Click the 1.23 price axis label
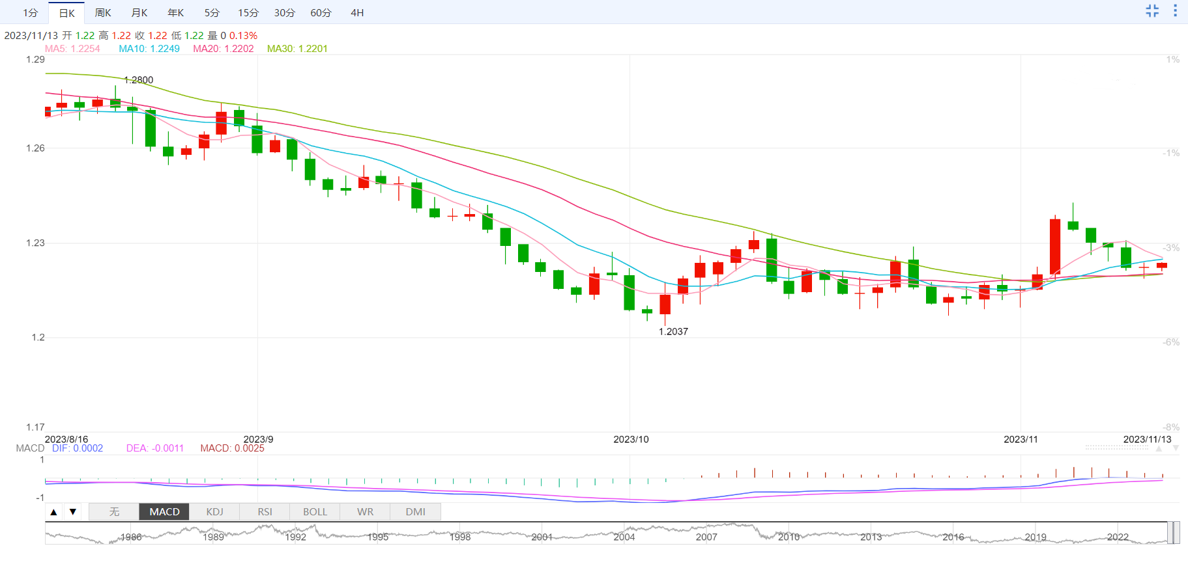 click(35, 243)
